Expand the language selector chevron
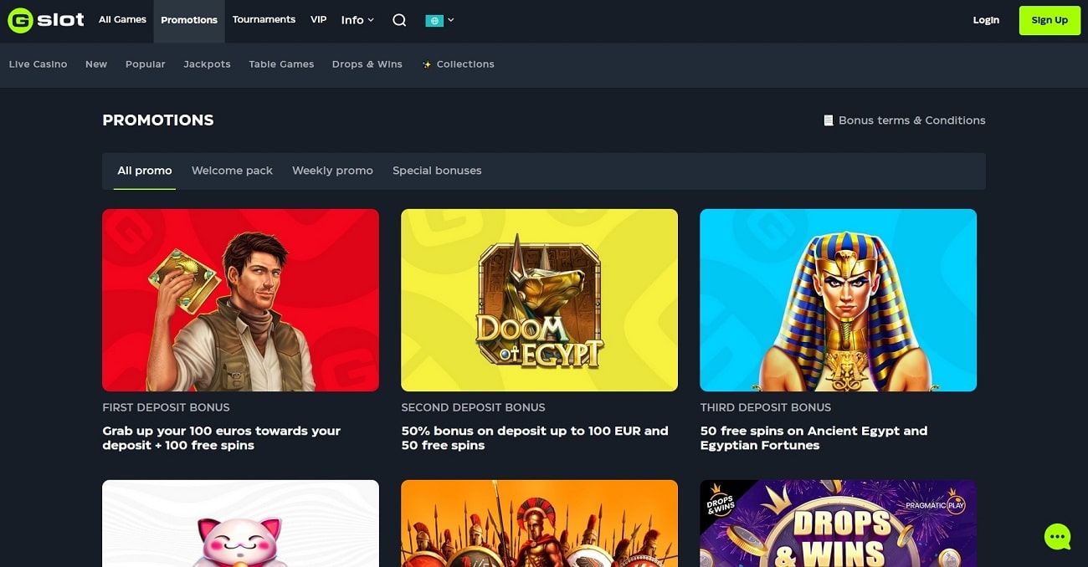1088x567 pixels. tap(451, 20)
